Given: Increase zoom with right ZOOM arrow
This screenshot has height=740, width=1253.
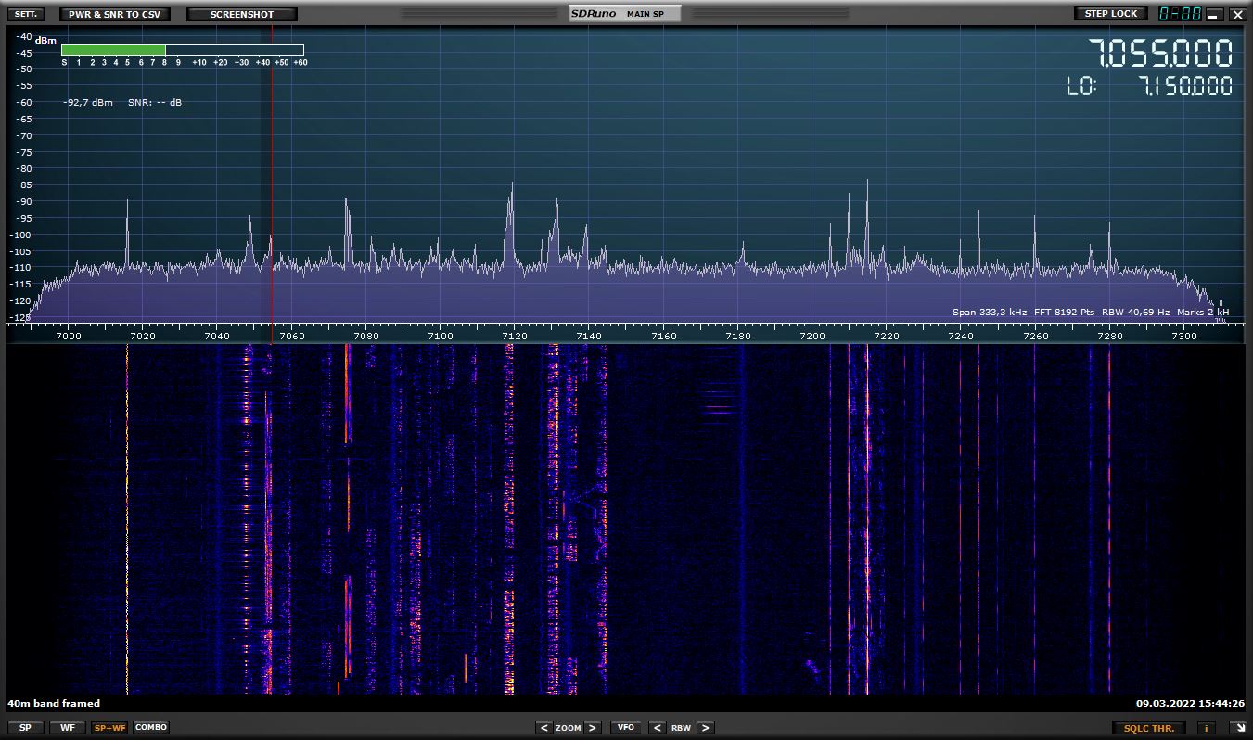Looking at the screenshot, I should tap(593, 728).
